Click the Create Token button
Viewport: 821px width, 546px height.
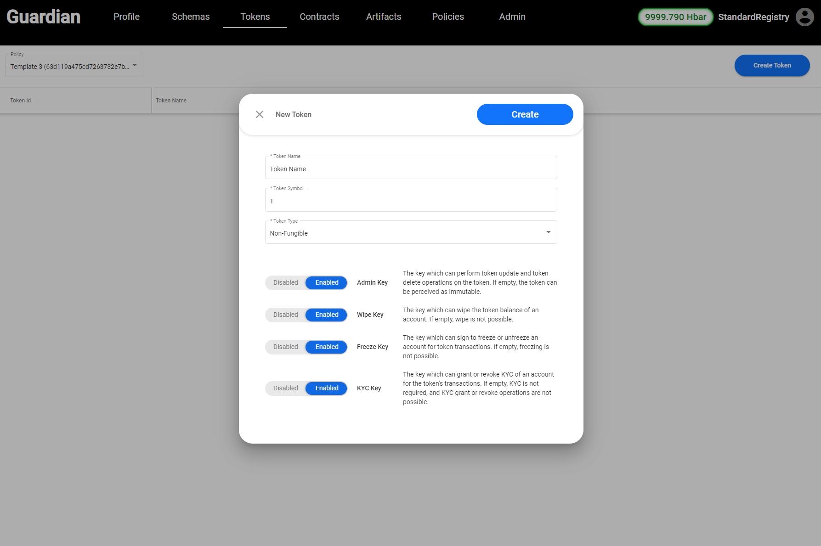coord(772,65)
